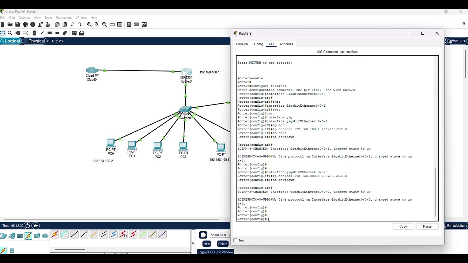Viewport: 468px width, 263px height.
Task: Open the Config tab in Router3 window
Action: [258, 44]
